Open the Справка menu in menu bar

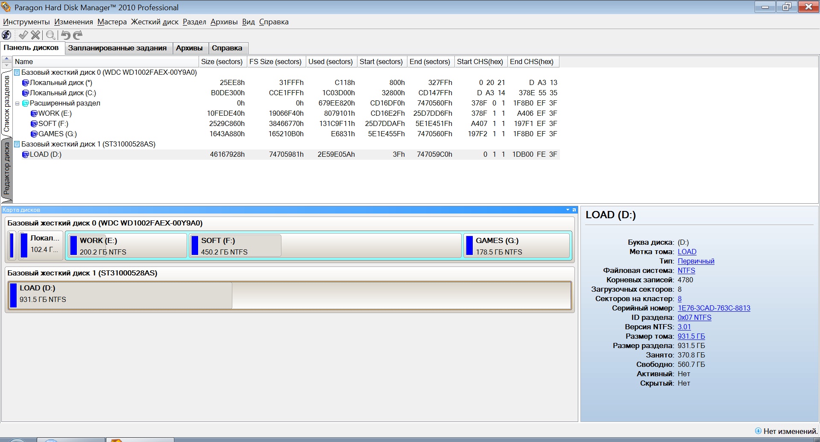[x=274, y=22]
